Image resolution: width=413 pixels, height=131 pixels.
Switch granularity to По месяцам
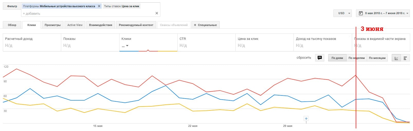(x=377, y=58)
